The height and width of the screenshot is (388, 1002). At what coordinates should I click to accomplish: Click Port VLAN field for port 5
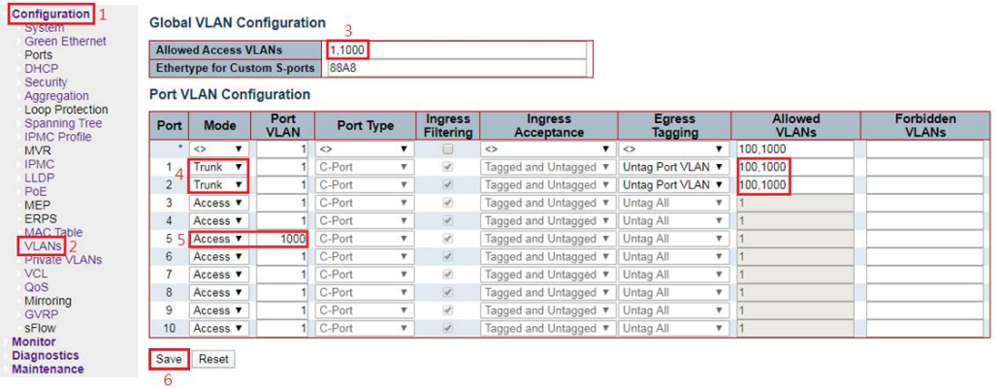point(282,239)
